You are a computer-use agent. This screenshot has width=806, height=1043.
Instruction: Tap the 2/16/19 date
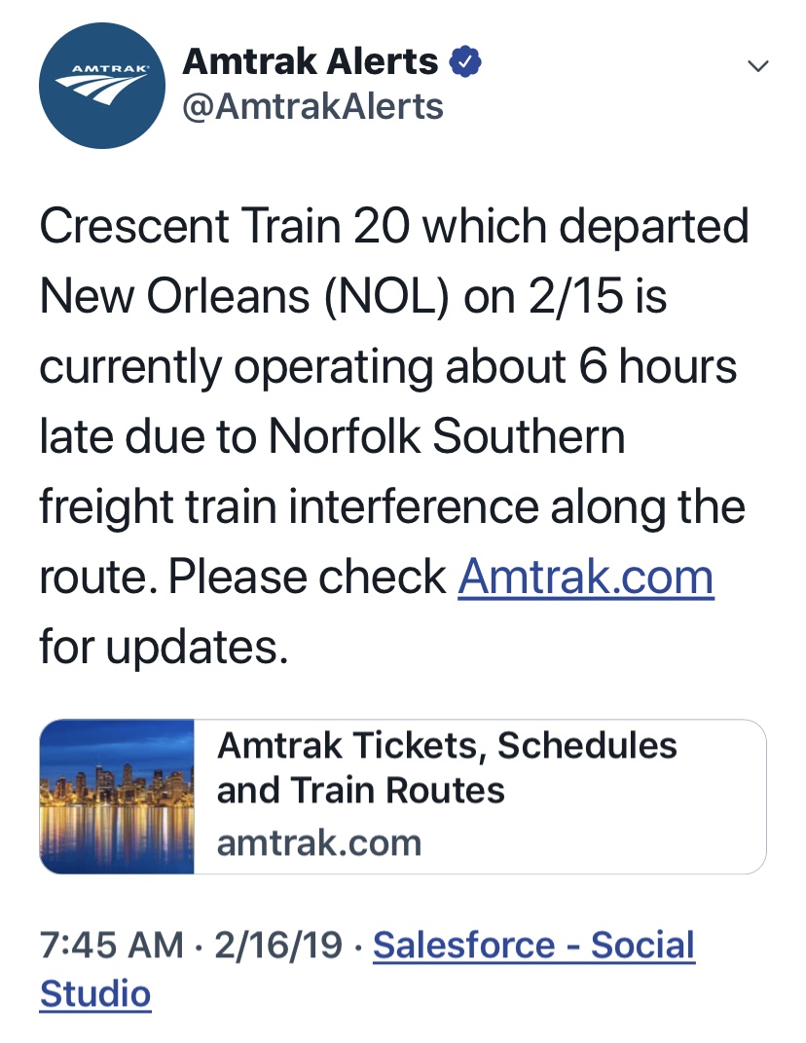[278, 946]
